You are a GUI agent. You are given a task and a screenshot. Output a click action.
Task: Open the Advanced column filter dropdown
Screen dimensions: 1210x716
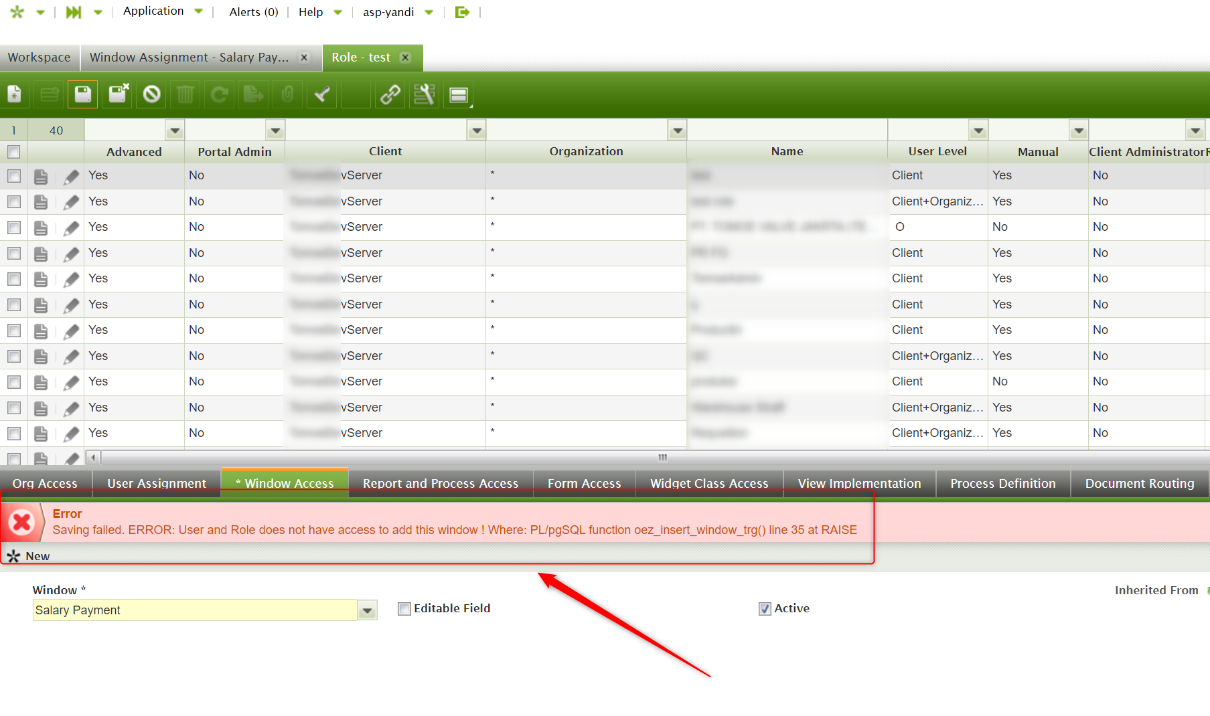(x=175, y=130)
